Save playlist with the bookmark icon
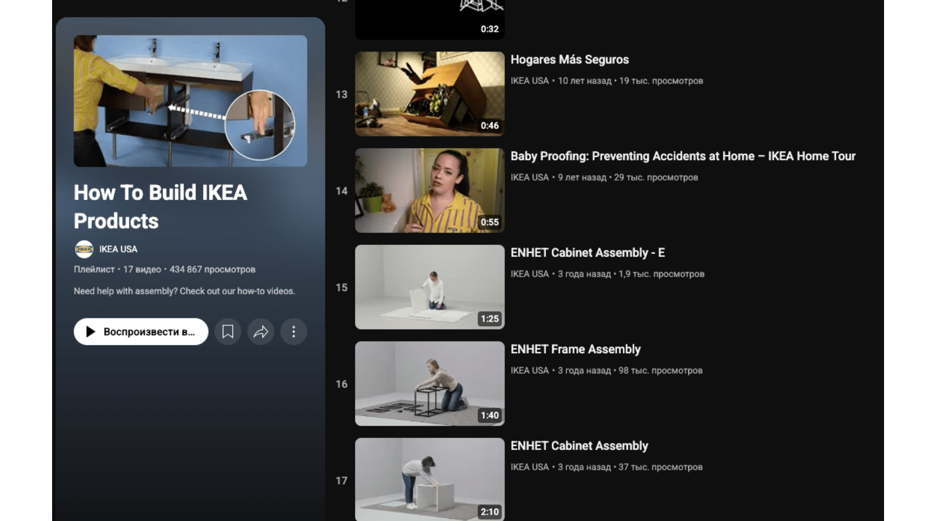Viewport: 926px width, 521px height. [x=228, y=331]
